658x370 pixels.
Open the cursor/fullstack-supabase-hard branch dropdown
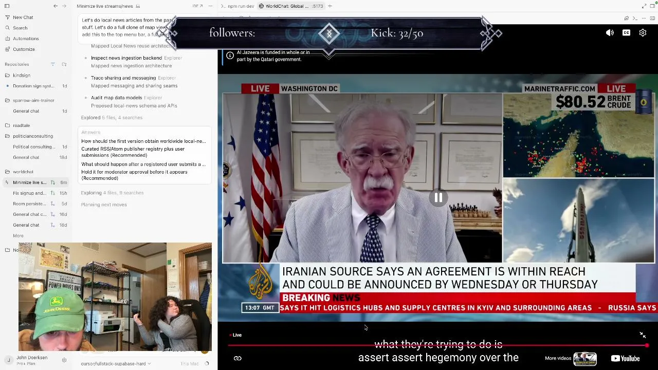[x=116, y=364]
